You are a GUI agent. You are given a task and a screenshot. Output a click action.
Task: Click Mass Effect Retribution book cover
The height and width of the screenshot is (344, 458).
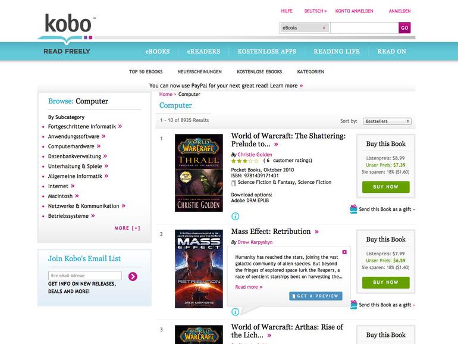pyautogui.click(x=199, y=268)
